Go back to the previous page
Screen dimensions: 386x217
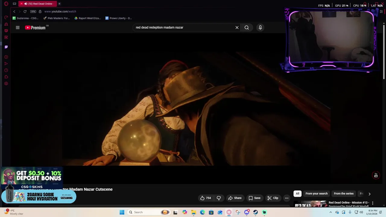point(14,11)
